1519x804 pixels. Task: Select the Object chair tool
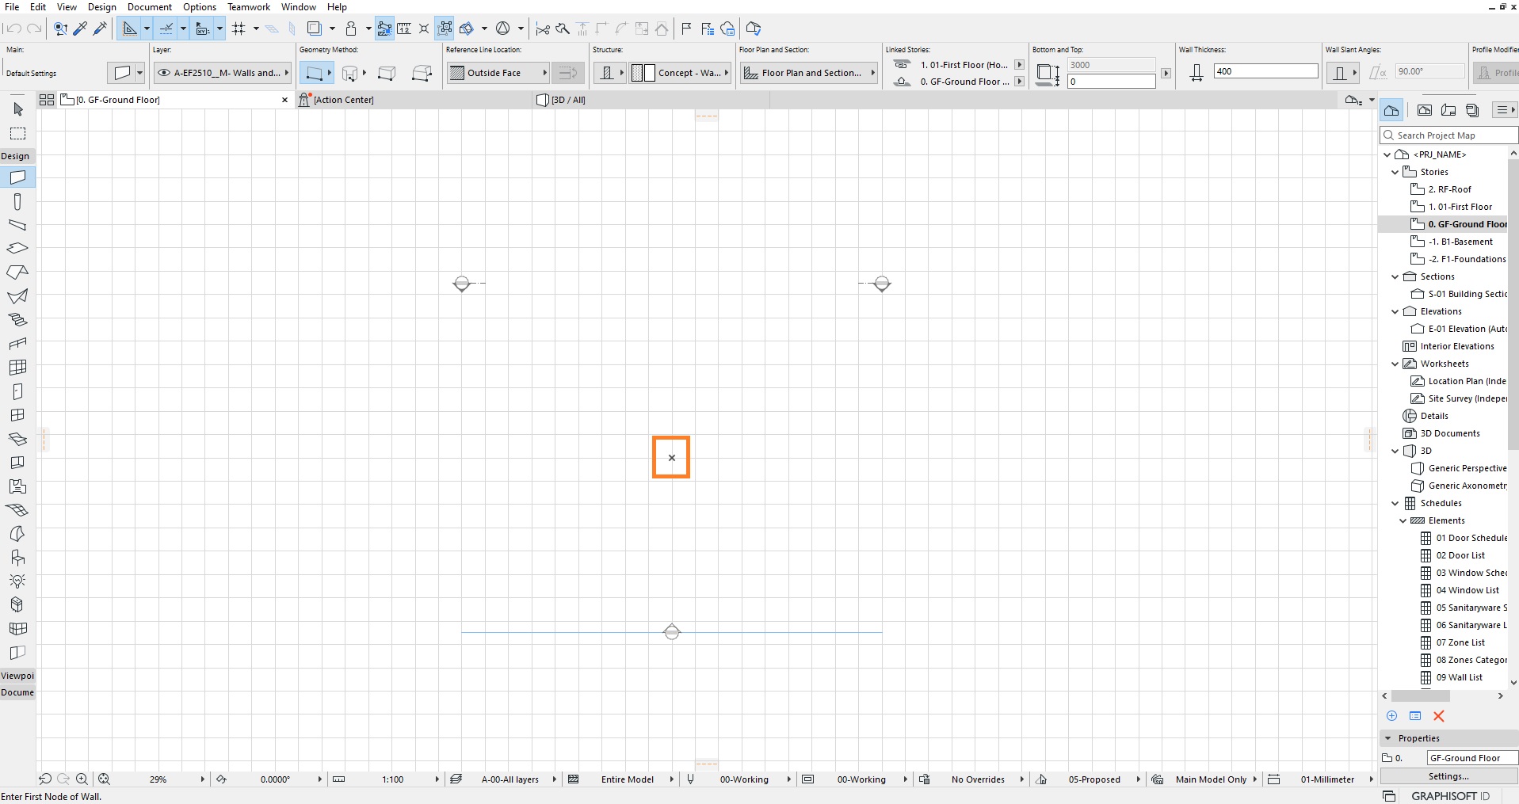(17, 558)
